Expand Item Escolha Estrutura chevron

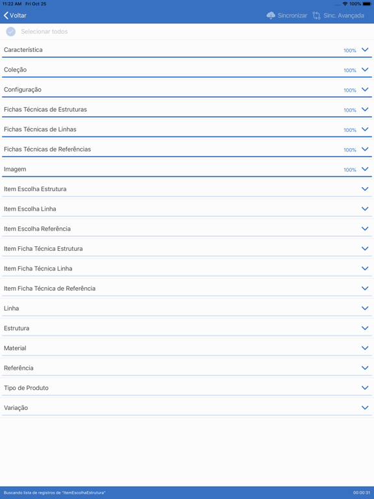(365, 189)
